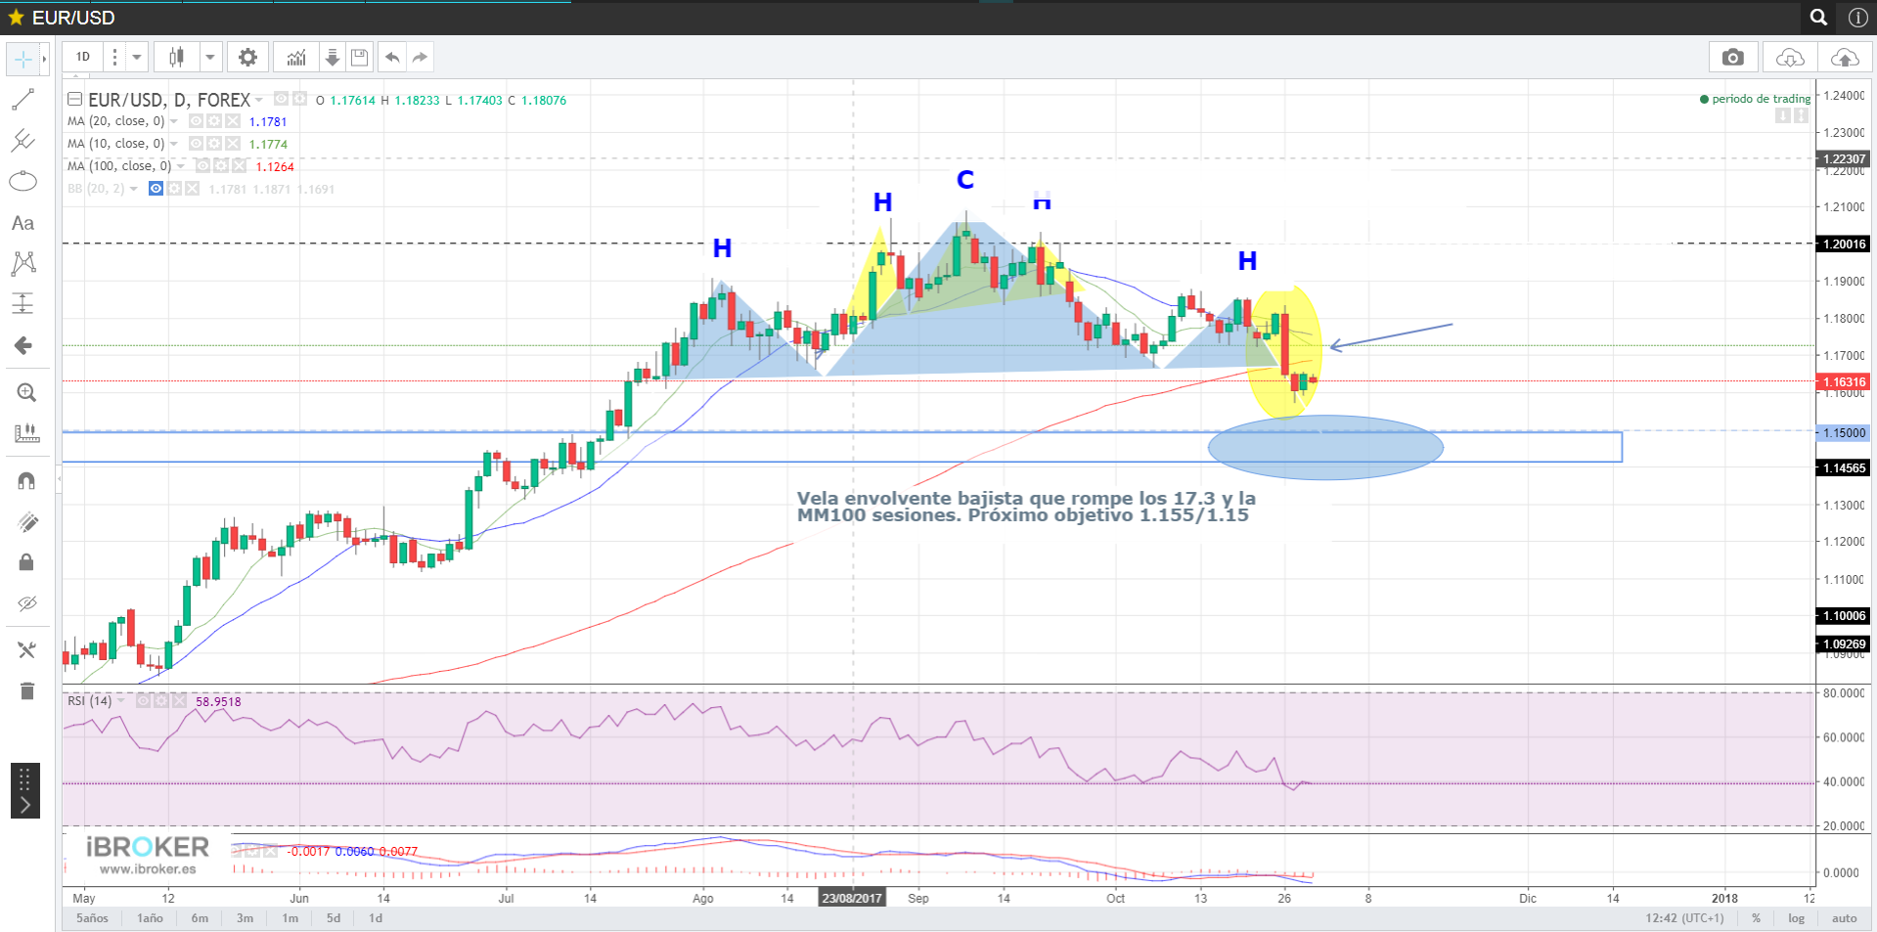Remove the MA (10, close, 0) indicator
1877x932 pixels.
tap(233, 144)
